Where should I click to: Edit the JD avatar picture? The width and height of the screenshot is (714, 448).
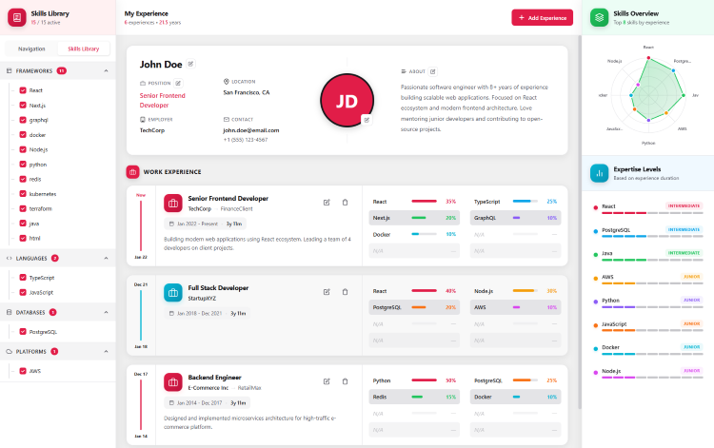pyautogui.click(x=367, y=120)
